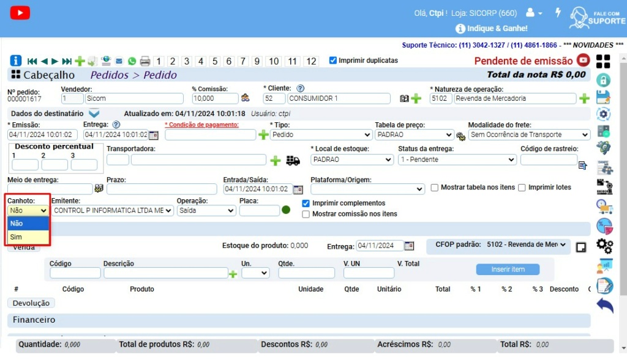The image size is (627, 360).
Task: Open the Operação dropdown showing Saída
Action: click(206, 211)
